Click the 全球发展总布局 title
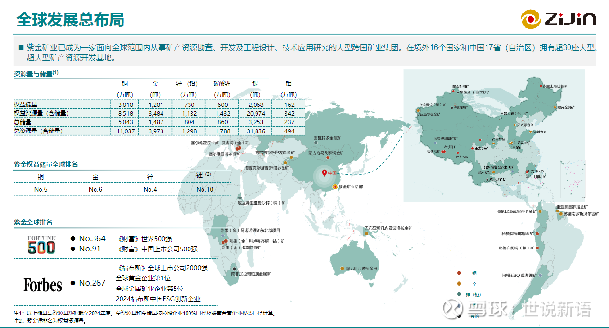This screenshot has height=328, width=609. coord(70,20)
